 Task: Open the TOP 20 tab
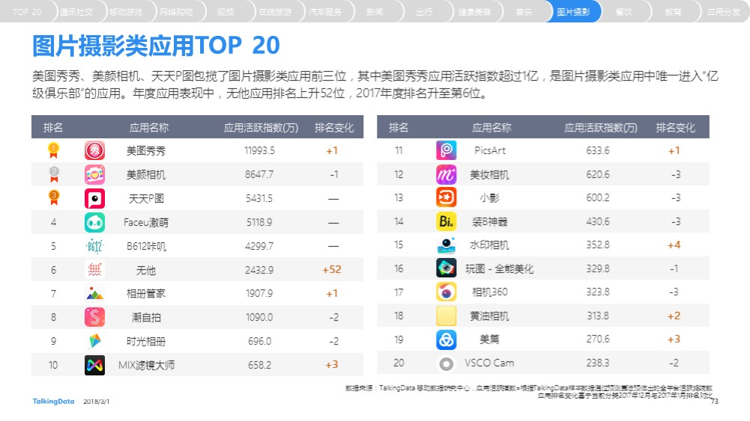pyautogui.click(x=27, y=12)
